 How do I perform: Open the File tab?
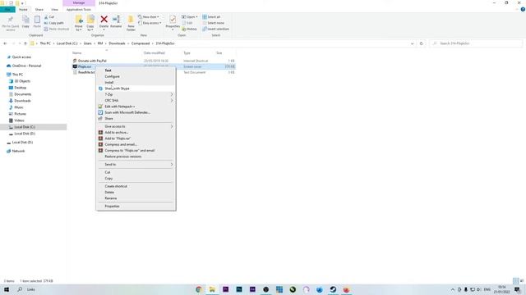[7, 10]
